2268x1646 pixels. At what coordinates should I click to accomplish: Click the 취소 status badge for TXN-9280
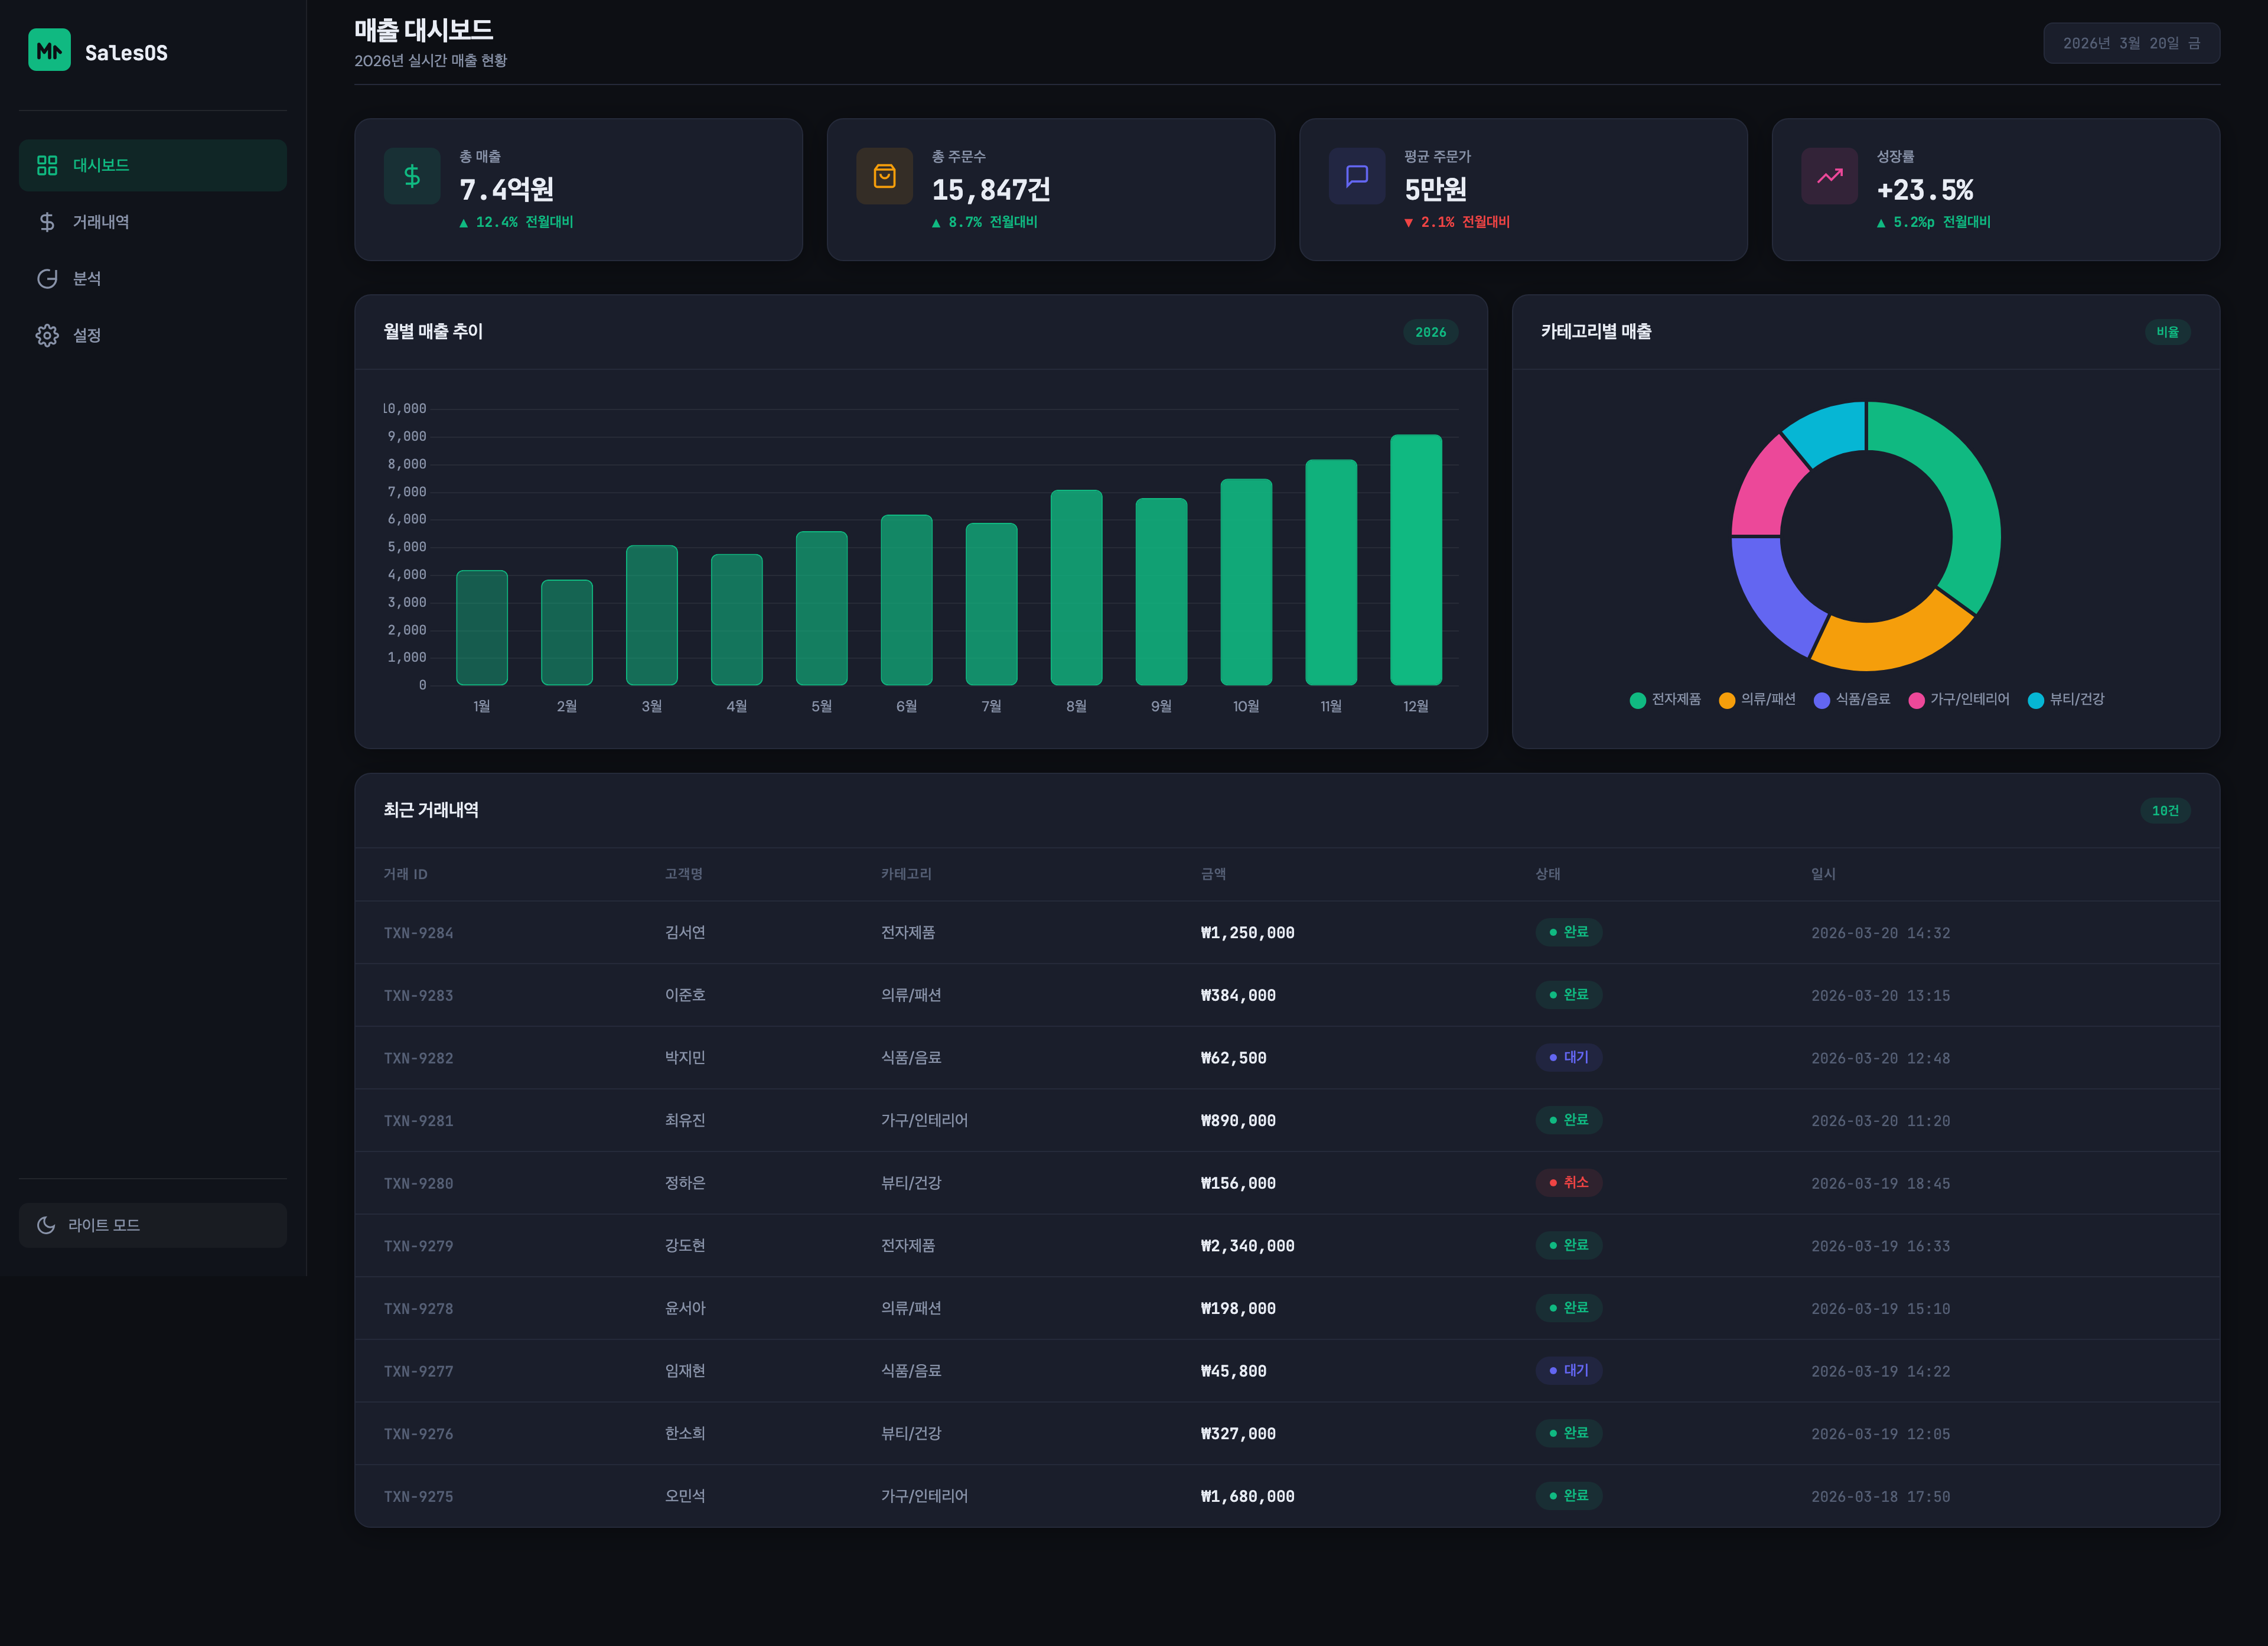click(1569, 1183)
